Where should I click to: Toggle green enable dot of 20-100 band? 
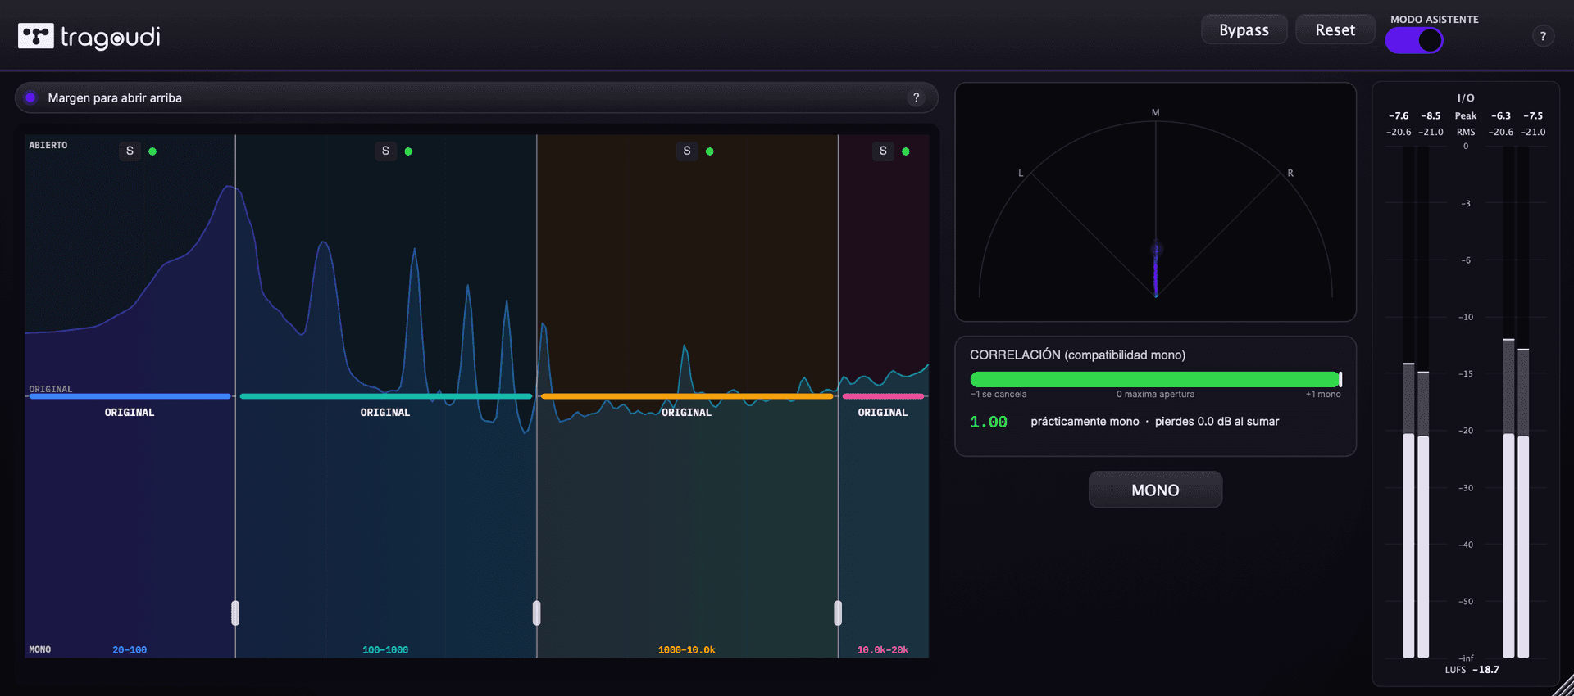pyautogui.click(x=152, y=151)
